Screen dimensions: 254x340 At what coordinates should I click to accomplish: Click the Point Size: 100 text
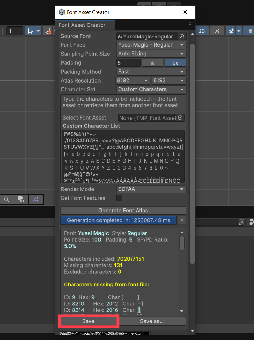point(83,239)
